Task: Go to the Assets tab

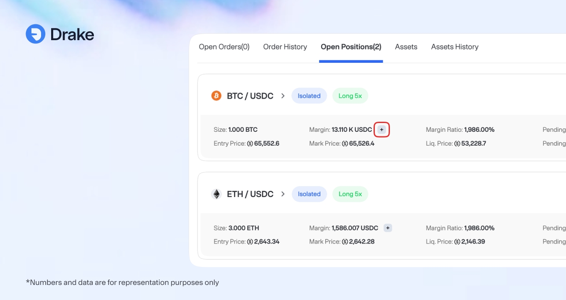Action: pyautogui.click(x=406, y=47)
